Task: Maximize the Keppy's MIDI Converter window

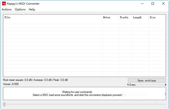Action: click(x=153, y=4)
